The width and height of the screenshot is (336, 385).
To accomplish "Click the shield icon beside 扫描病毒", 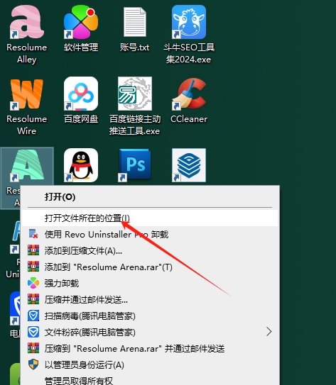I will tap(33, 316).
